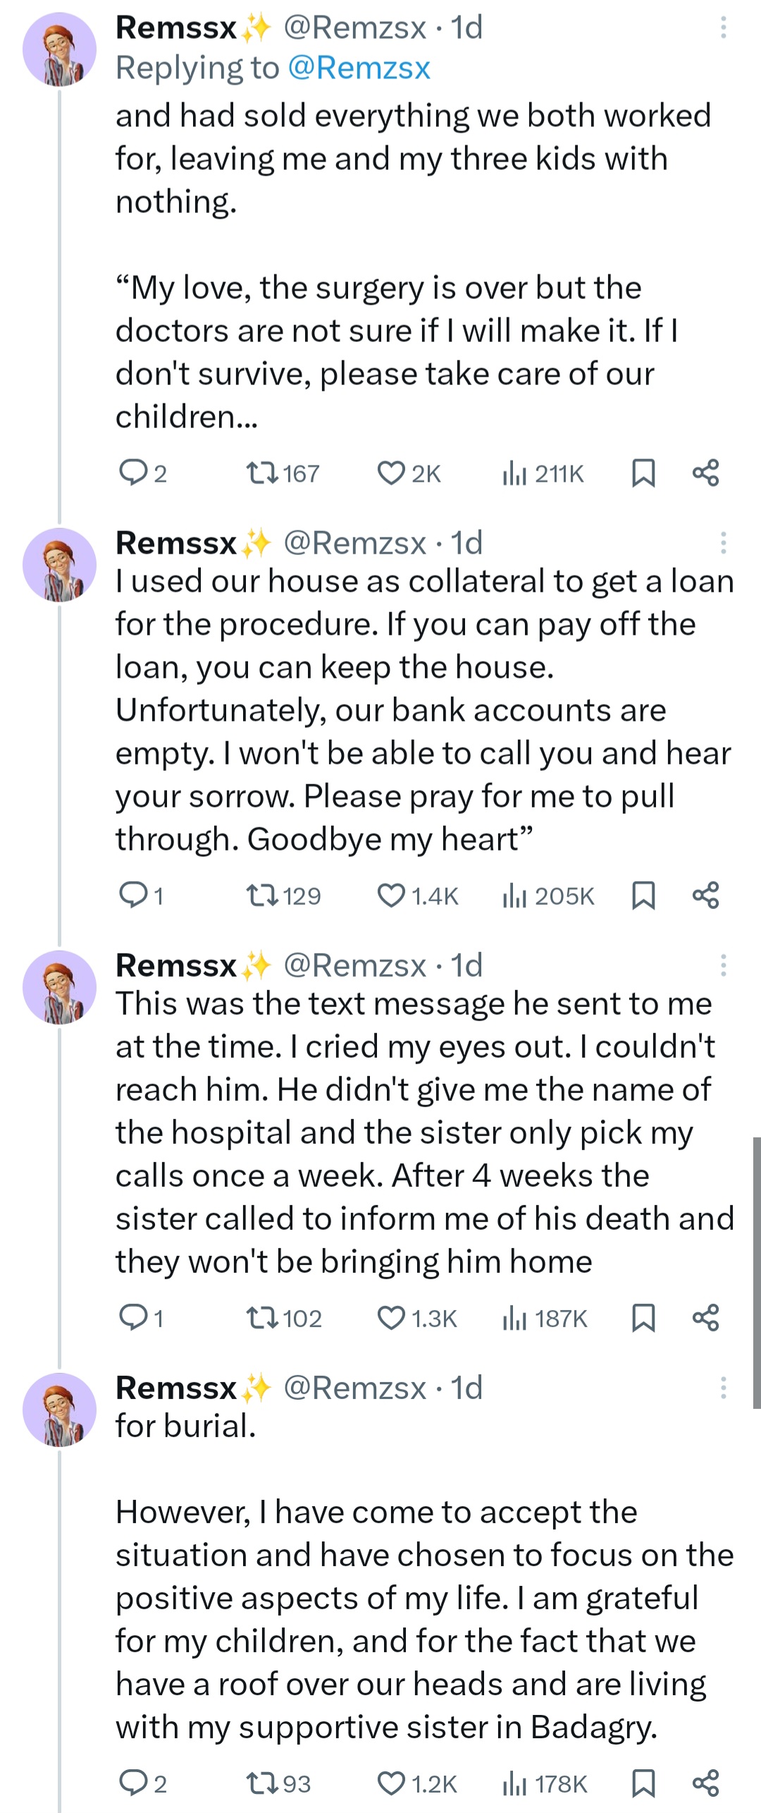Share the 'Goodbye my heart' tweet
Image resolution: width=761 pixels, height=1813 pixels.
click(705, 896)
